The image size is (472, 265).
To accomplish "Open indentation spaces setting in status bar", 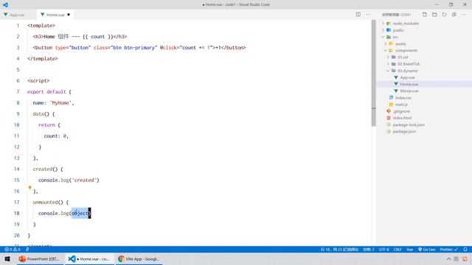I will pos(369,250).
